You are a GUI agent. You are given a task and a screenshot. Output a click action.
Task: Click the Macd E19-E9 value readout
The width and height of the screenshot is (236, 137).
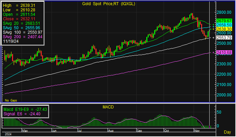coord(25,109)
